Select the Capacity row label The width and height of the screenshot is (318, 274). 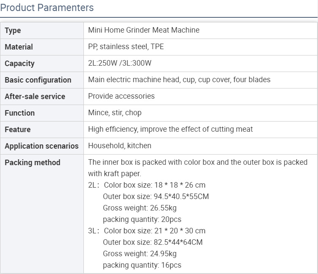click(19, 64)
